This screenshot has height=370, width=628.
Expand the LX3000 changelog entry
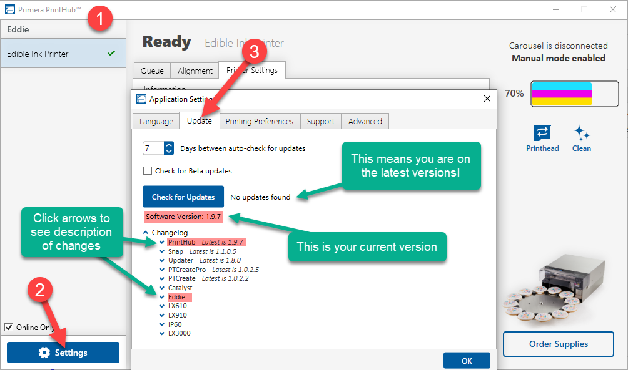(x=162, y=333)
